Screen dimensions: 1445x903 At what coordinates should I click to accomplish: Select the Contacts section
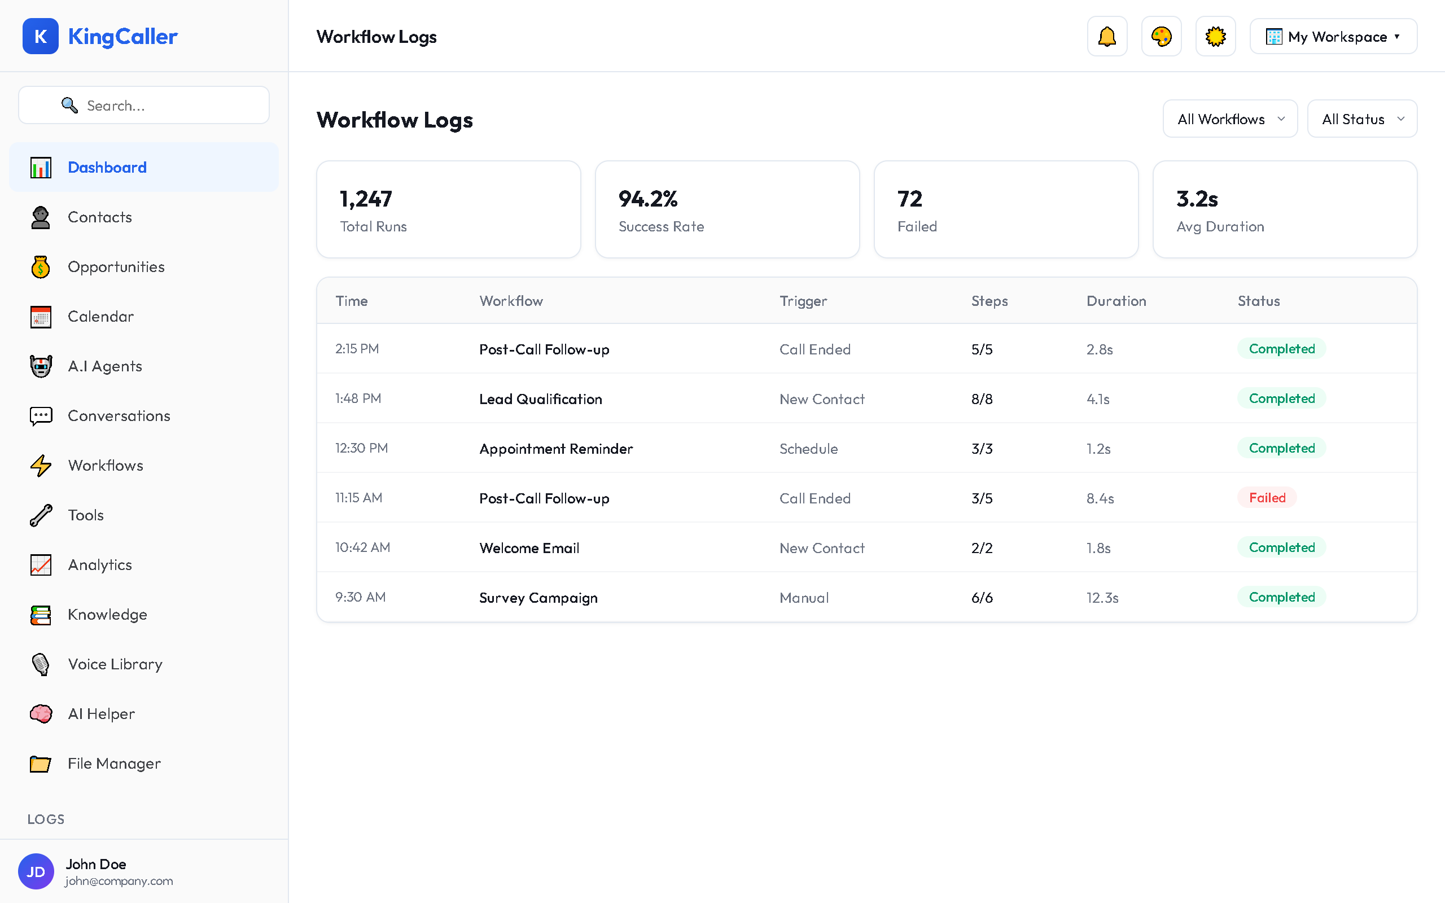tap(99, 217)
